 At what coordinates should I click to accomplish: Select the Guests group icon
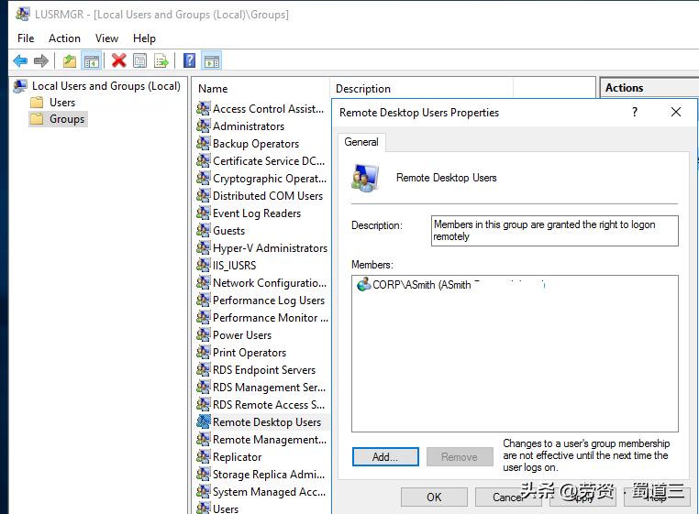[204, 230]
